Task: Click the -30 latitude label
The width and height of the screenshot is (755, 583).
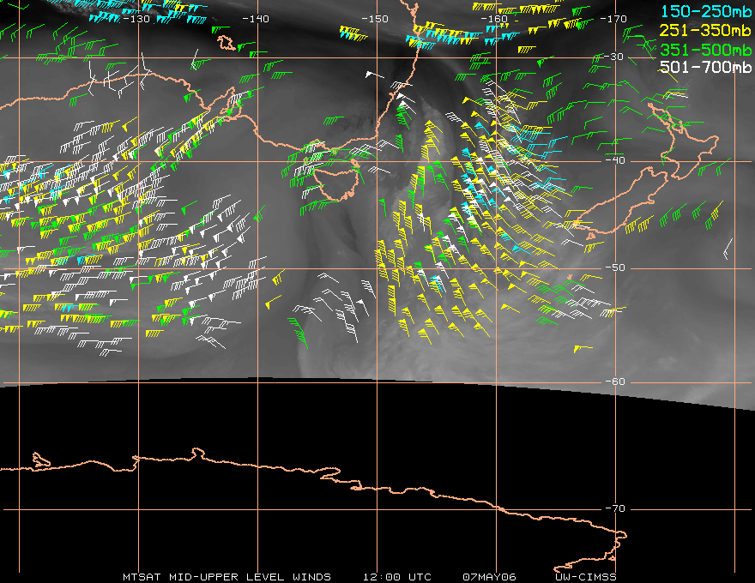Action: click(x=614, y=57)
